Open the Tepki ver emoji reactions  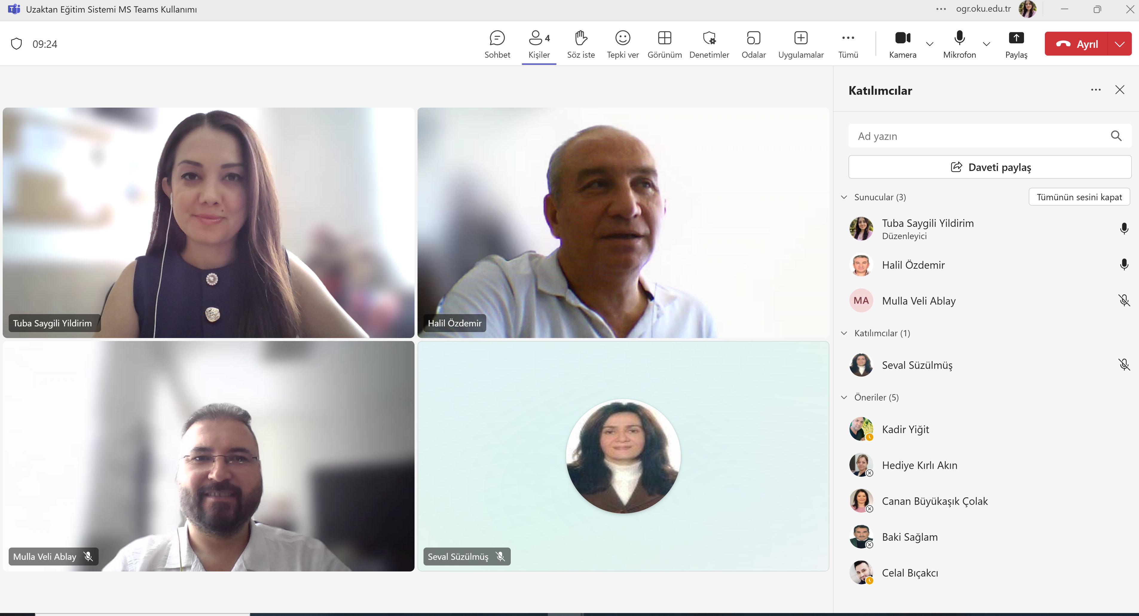point(622,39)
